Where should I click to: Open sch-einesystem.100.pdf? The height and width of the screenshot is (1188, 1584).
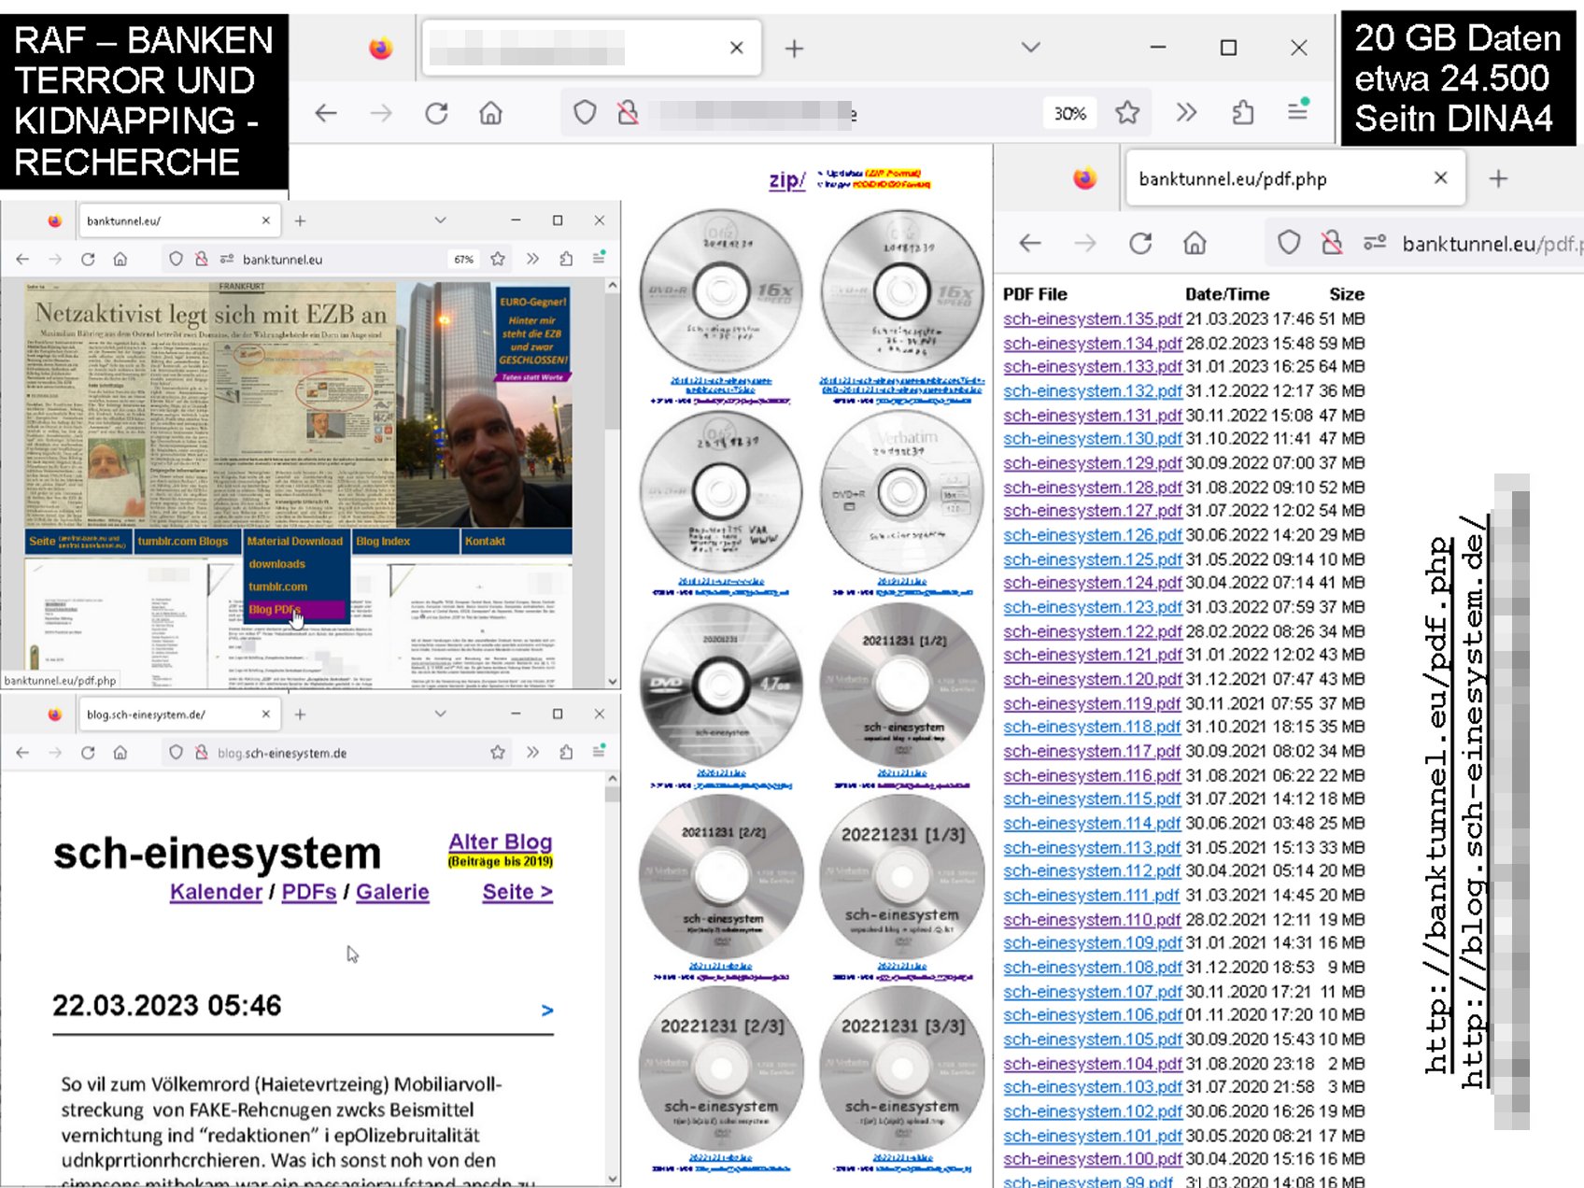pyautogui.click(x=1093, y=1160)
